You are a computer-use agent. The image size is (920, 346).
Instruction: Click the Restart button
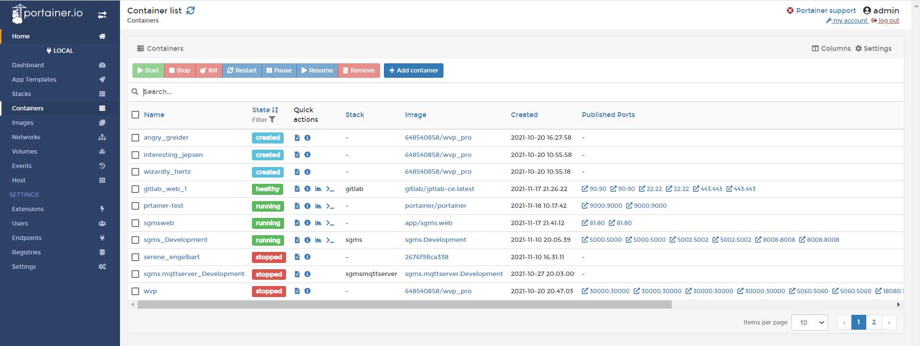point(242,71)
